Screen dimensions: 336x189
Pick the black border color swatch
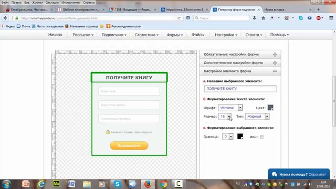tap(240, 136)
